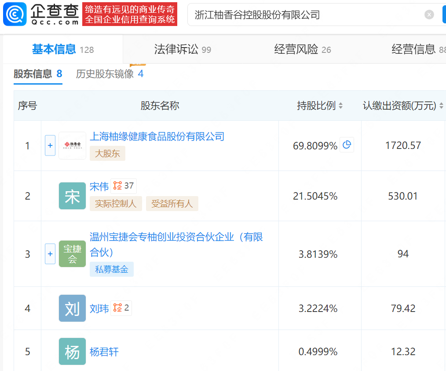Open the 经营风险 tab
446x371 pixels.
296,49
